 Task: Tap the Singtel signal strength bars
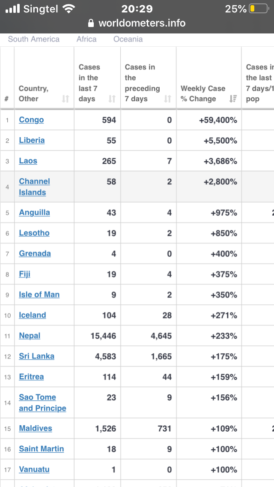click(12, 9)
